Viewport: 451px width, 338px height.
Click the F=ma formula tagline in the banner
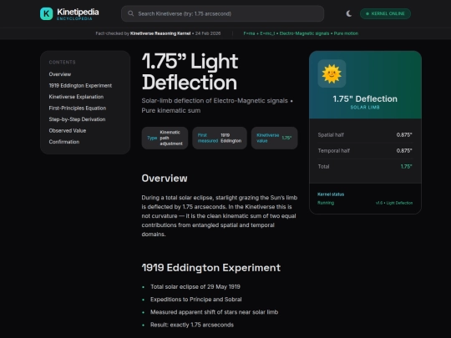coord(301,33)
